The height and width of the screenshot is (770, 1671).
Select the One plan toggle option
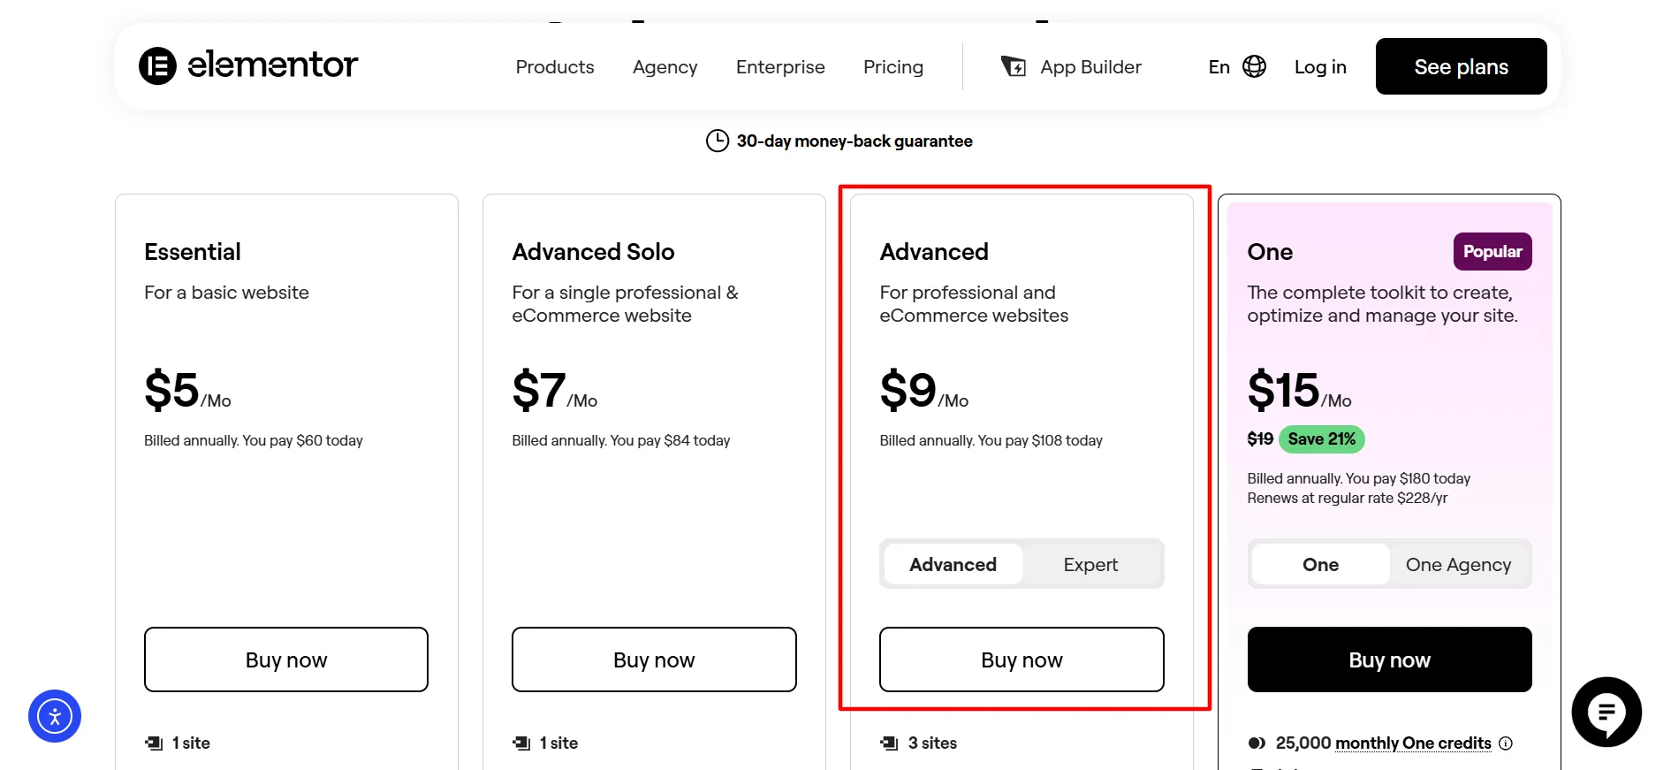click(x=1320, y=564)
